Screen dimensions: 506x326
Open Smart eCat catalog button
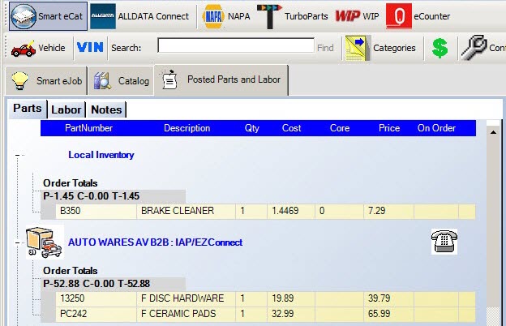[48, 16]
